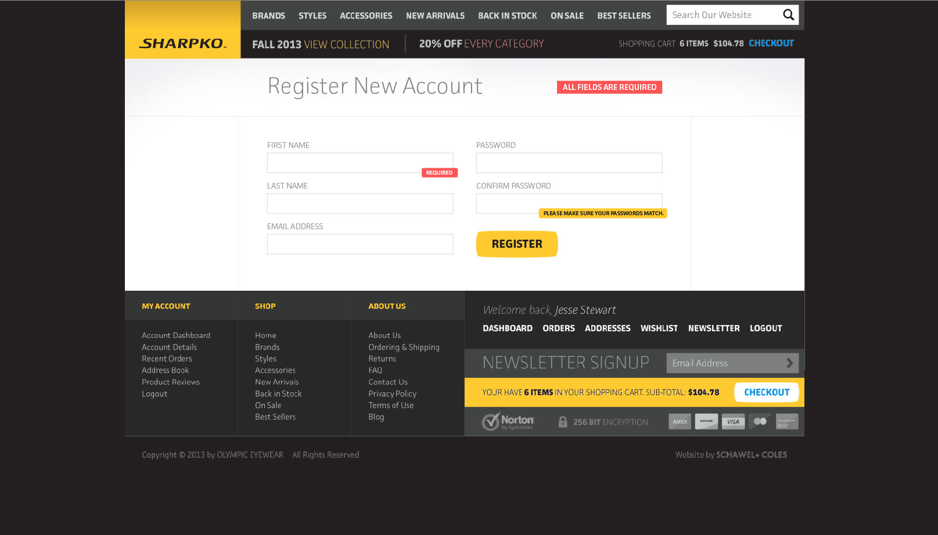Click the Discover card icon

pos(706,422)
